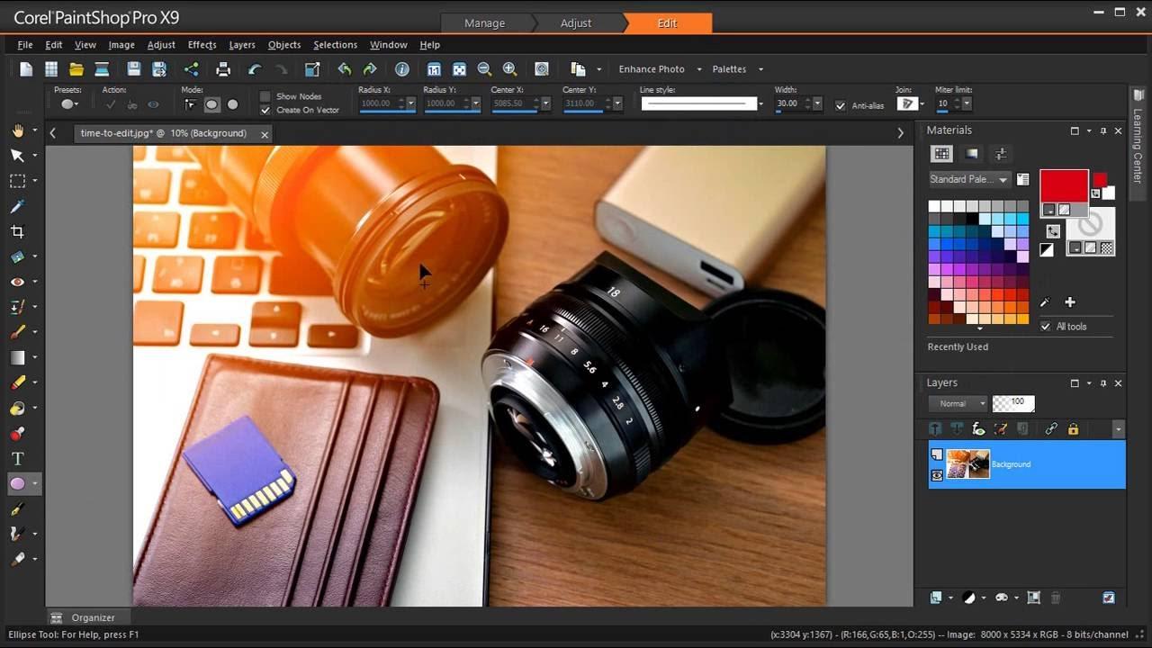Select the Dropper tool
The image size is (1152, 648).
point(16,206)
